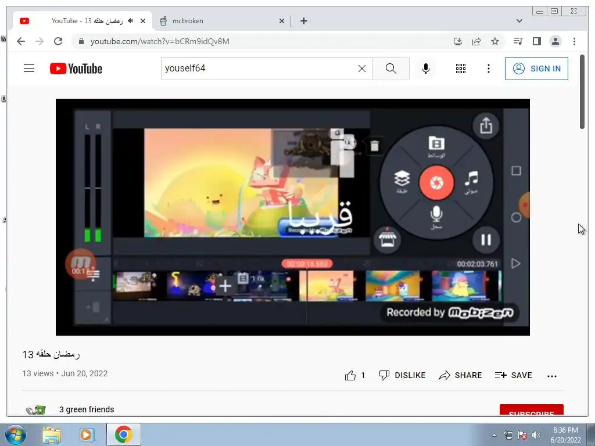
Task: Bookmark this page with the star
Action: 495,41
